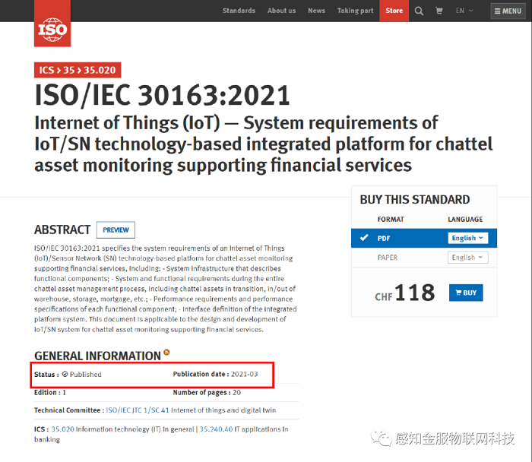Open the shopping cart icon
The width and height of the screenshot is (532, 462).
coord(439,11)
